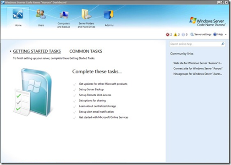Image resolution: width=231 pixels, height=165 pixels.
Task: Open Get started with Microsoft Online Services
Action: coord(104,117)
